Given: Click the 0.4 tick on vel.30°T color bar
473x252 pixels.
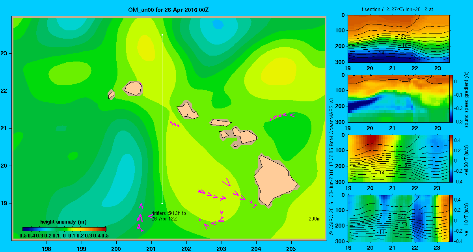Looking at the screenshot, I should click(458, 140).
